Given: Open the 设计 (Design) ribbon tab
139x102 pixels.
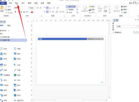Looking at the screenshot, I should point(23,3).
